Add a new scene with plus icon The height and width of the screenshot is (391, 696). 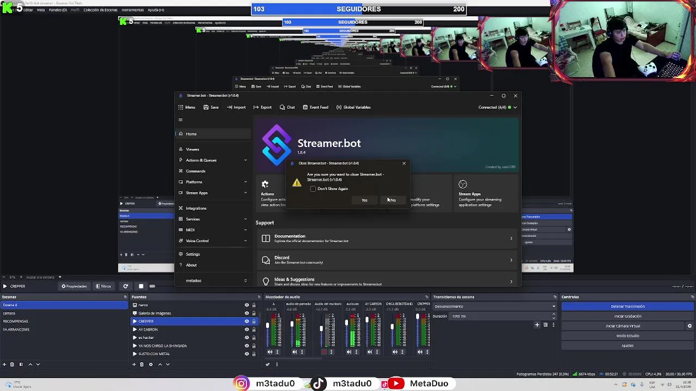coord(4,364)
